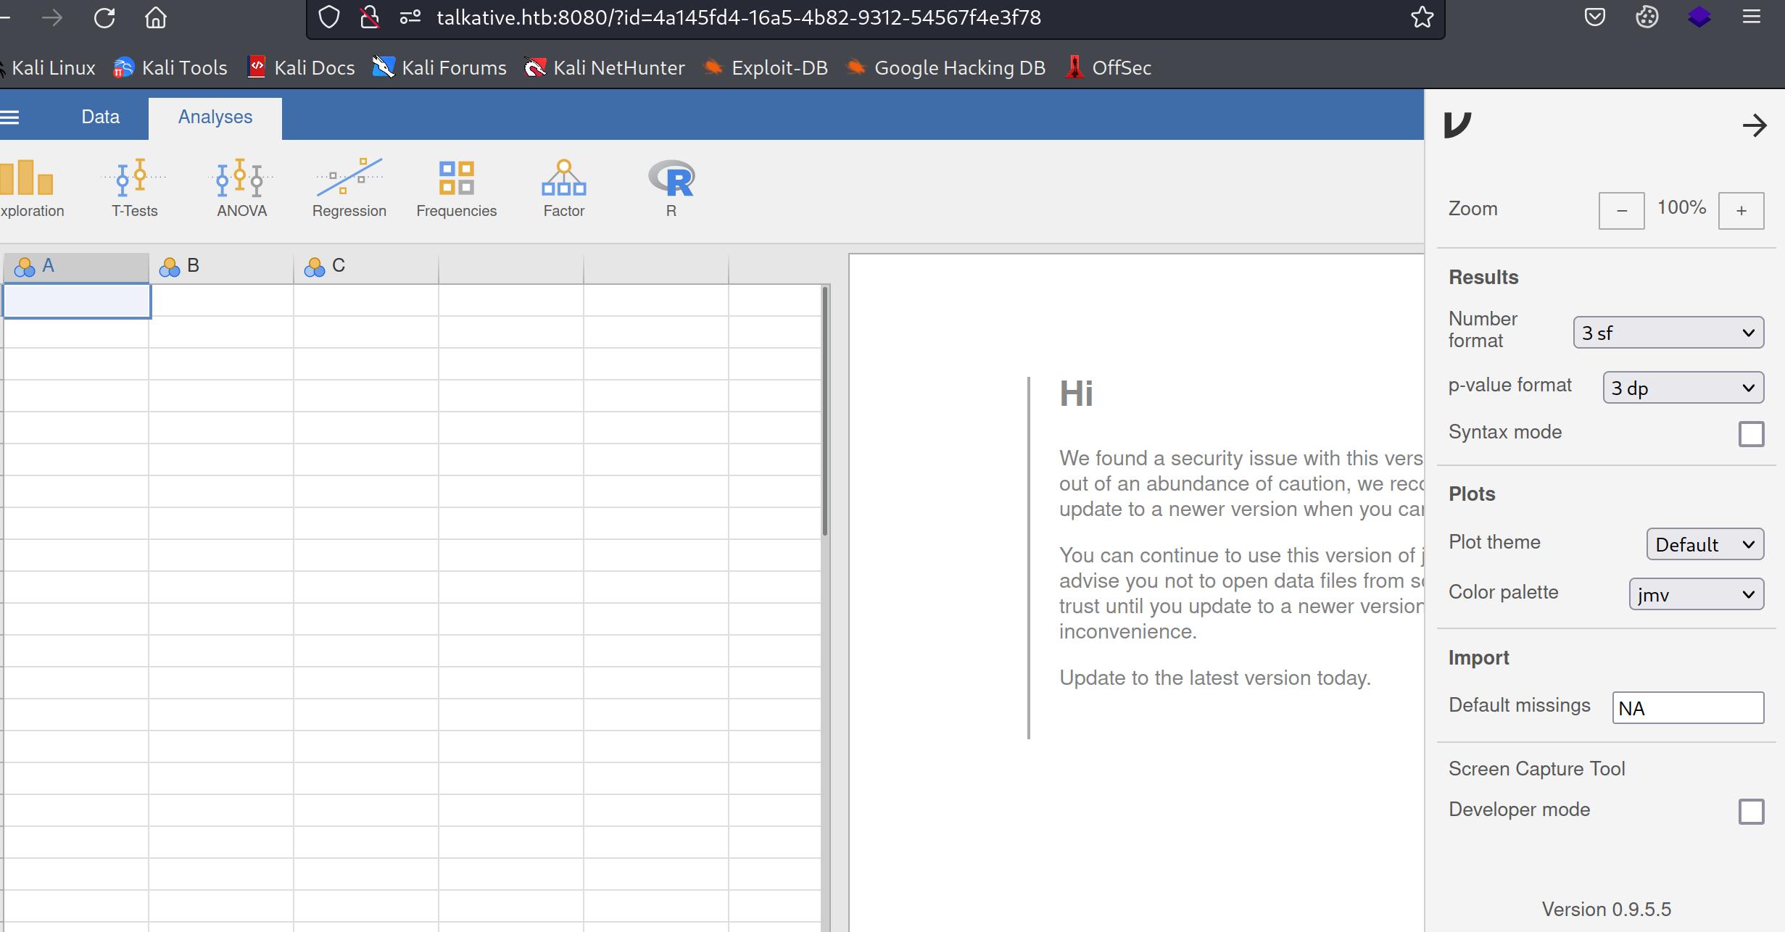
Task: Decrease zoom with minus button
Action: click(x=1621, y=211)
